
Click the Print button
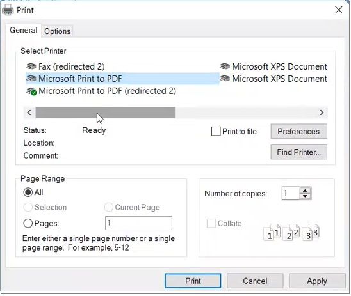click(x=193, y=281)
